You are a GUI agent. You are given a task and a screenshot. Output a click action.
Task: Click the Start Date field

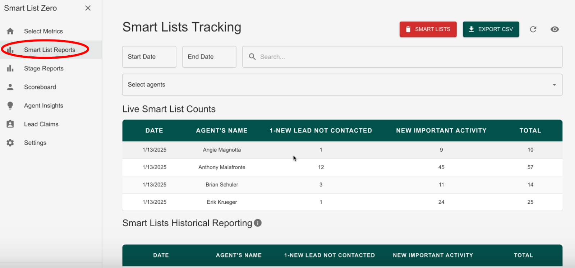[149, 57]
